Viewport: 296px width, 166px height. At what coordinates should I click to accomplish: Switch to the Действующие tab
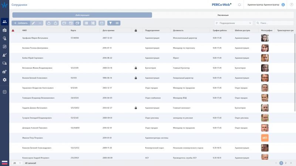(82, 15)
